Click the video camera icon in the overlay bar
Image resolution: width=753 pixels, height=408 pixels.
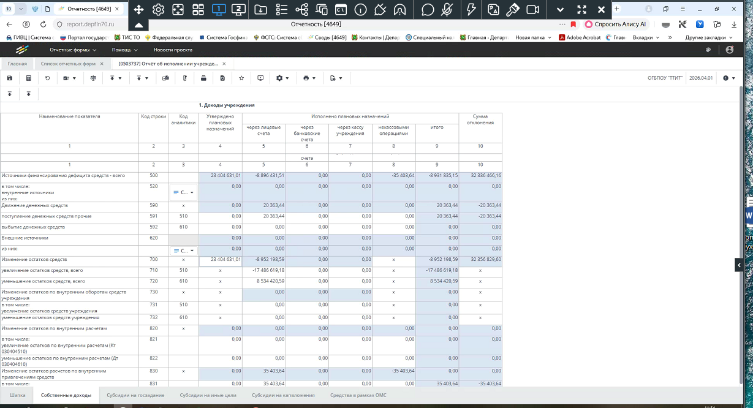(532, 9)
